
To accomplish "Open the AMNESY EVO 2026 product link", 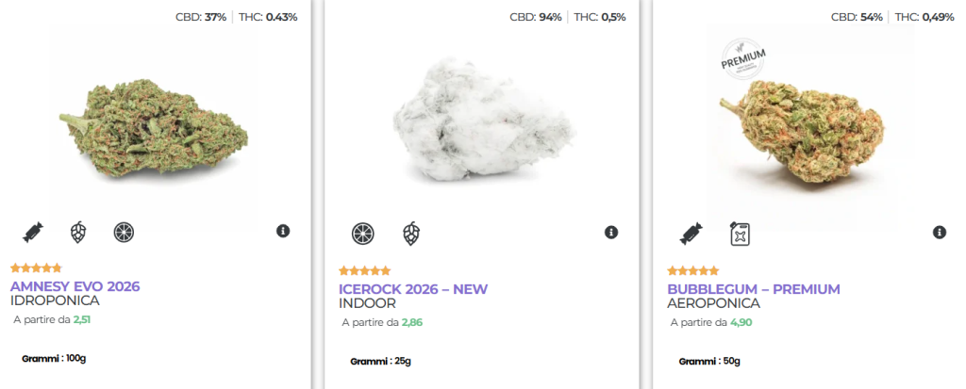I will [x=75, y=286].
